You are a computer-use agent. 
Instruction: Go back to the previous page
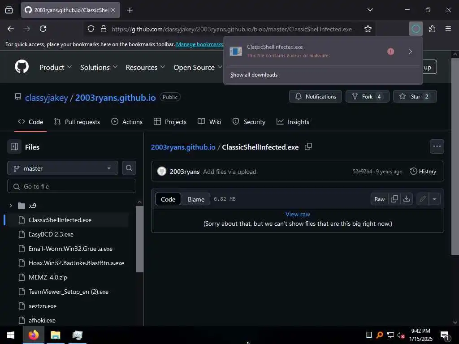(x=11, y=29)
